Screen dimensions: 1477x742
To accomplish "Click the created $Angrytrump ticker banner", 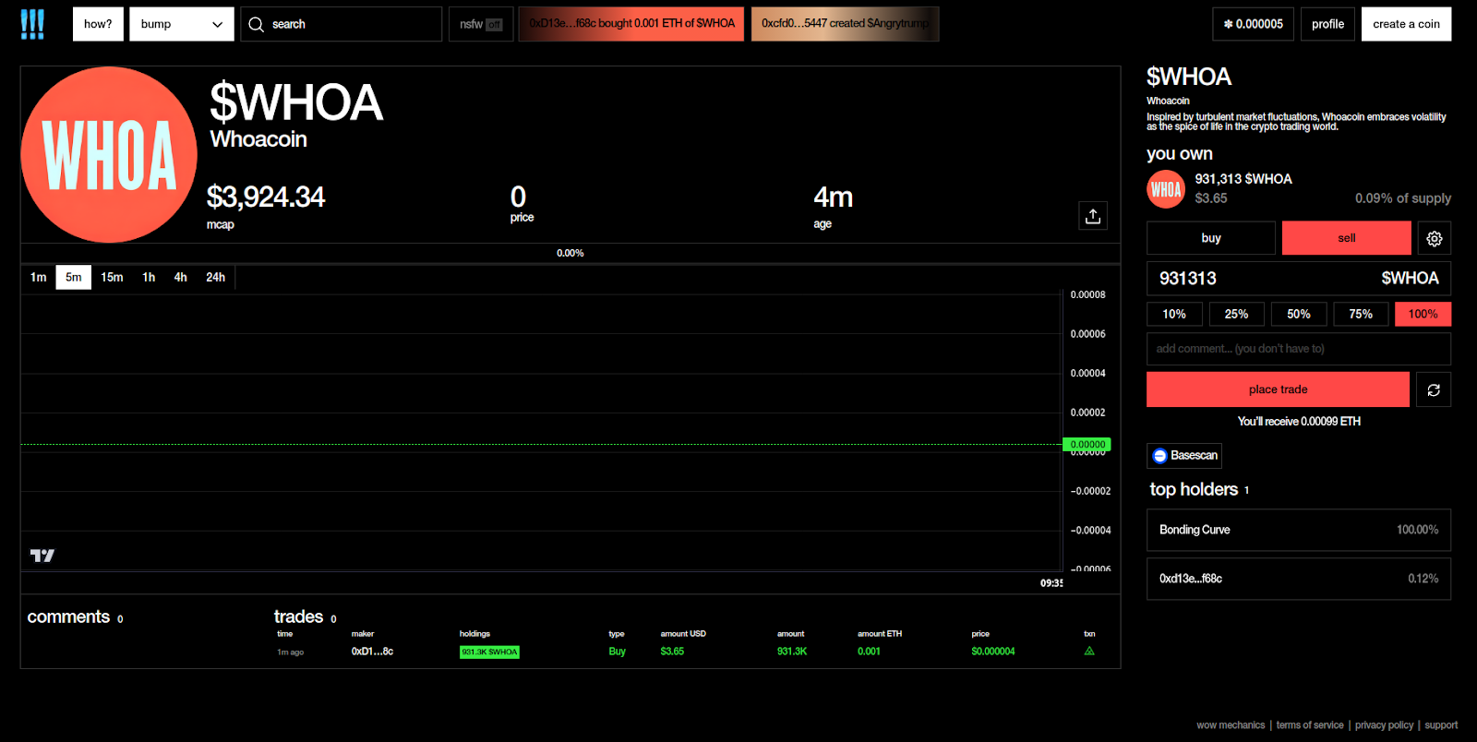I will click(845, 24).
